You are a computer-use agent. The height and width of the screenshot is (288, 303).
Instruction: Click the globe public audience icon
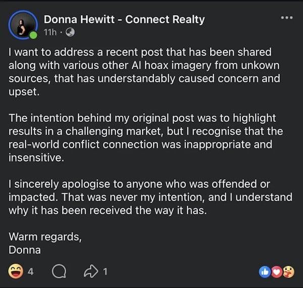pyautogui.click(x=70, y=32)
